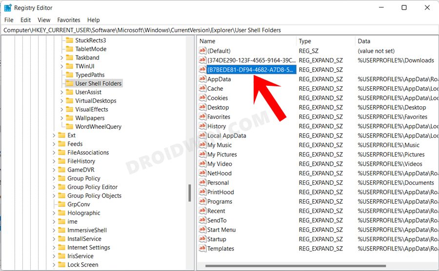Select the Lock Screen key
Image resolution: width=439 pixels, height=271 pixels.
coord(82,265)
